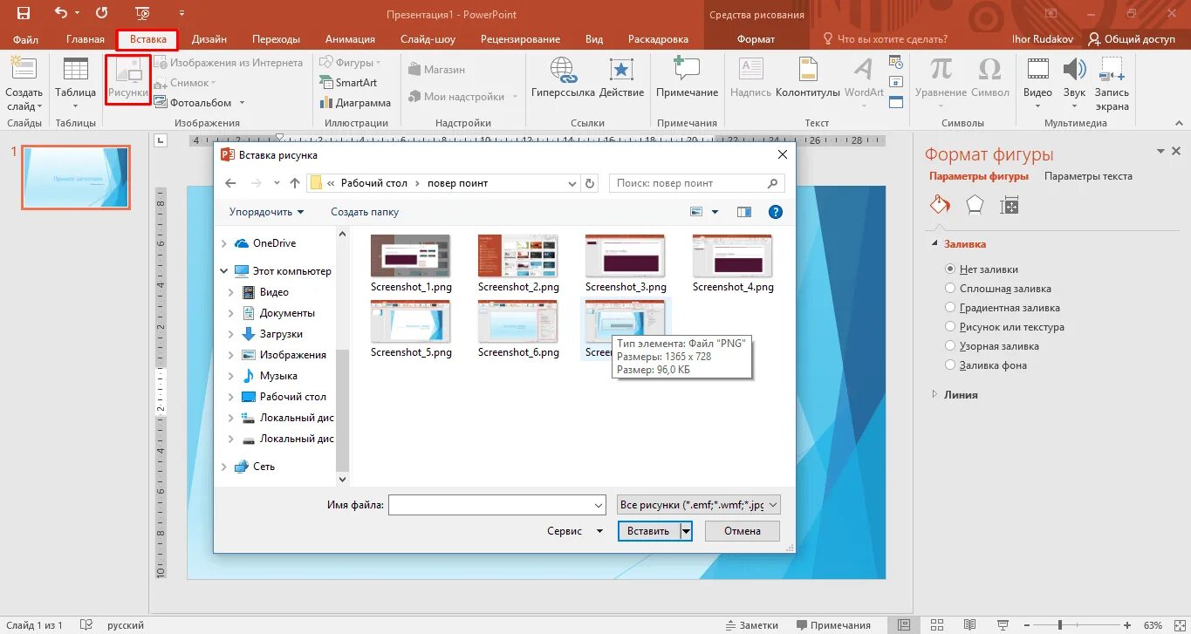Click the Отмена button in dialog
This screenshot has width=1191, height=634.
[x=743, y=531]
